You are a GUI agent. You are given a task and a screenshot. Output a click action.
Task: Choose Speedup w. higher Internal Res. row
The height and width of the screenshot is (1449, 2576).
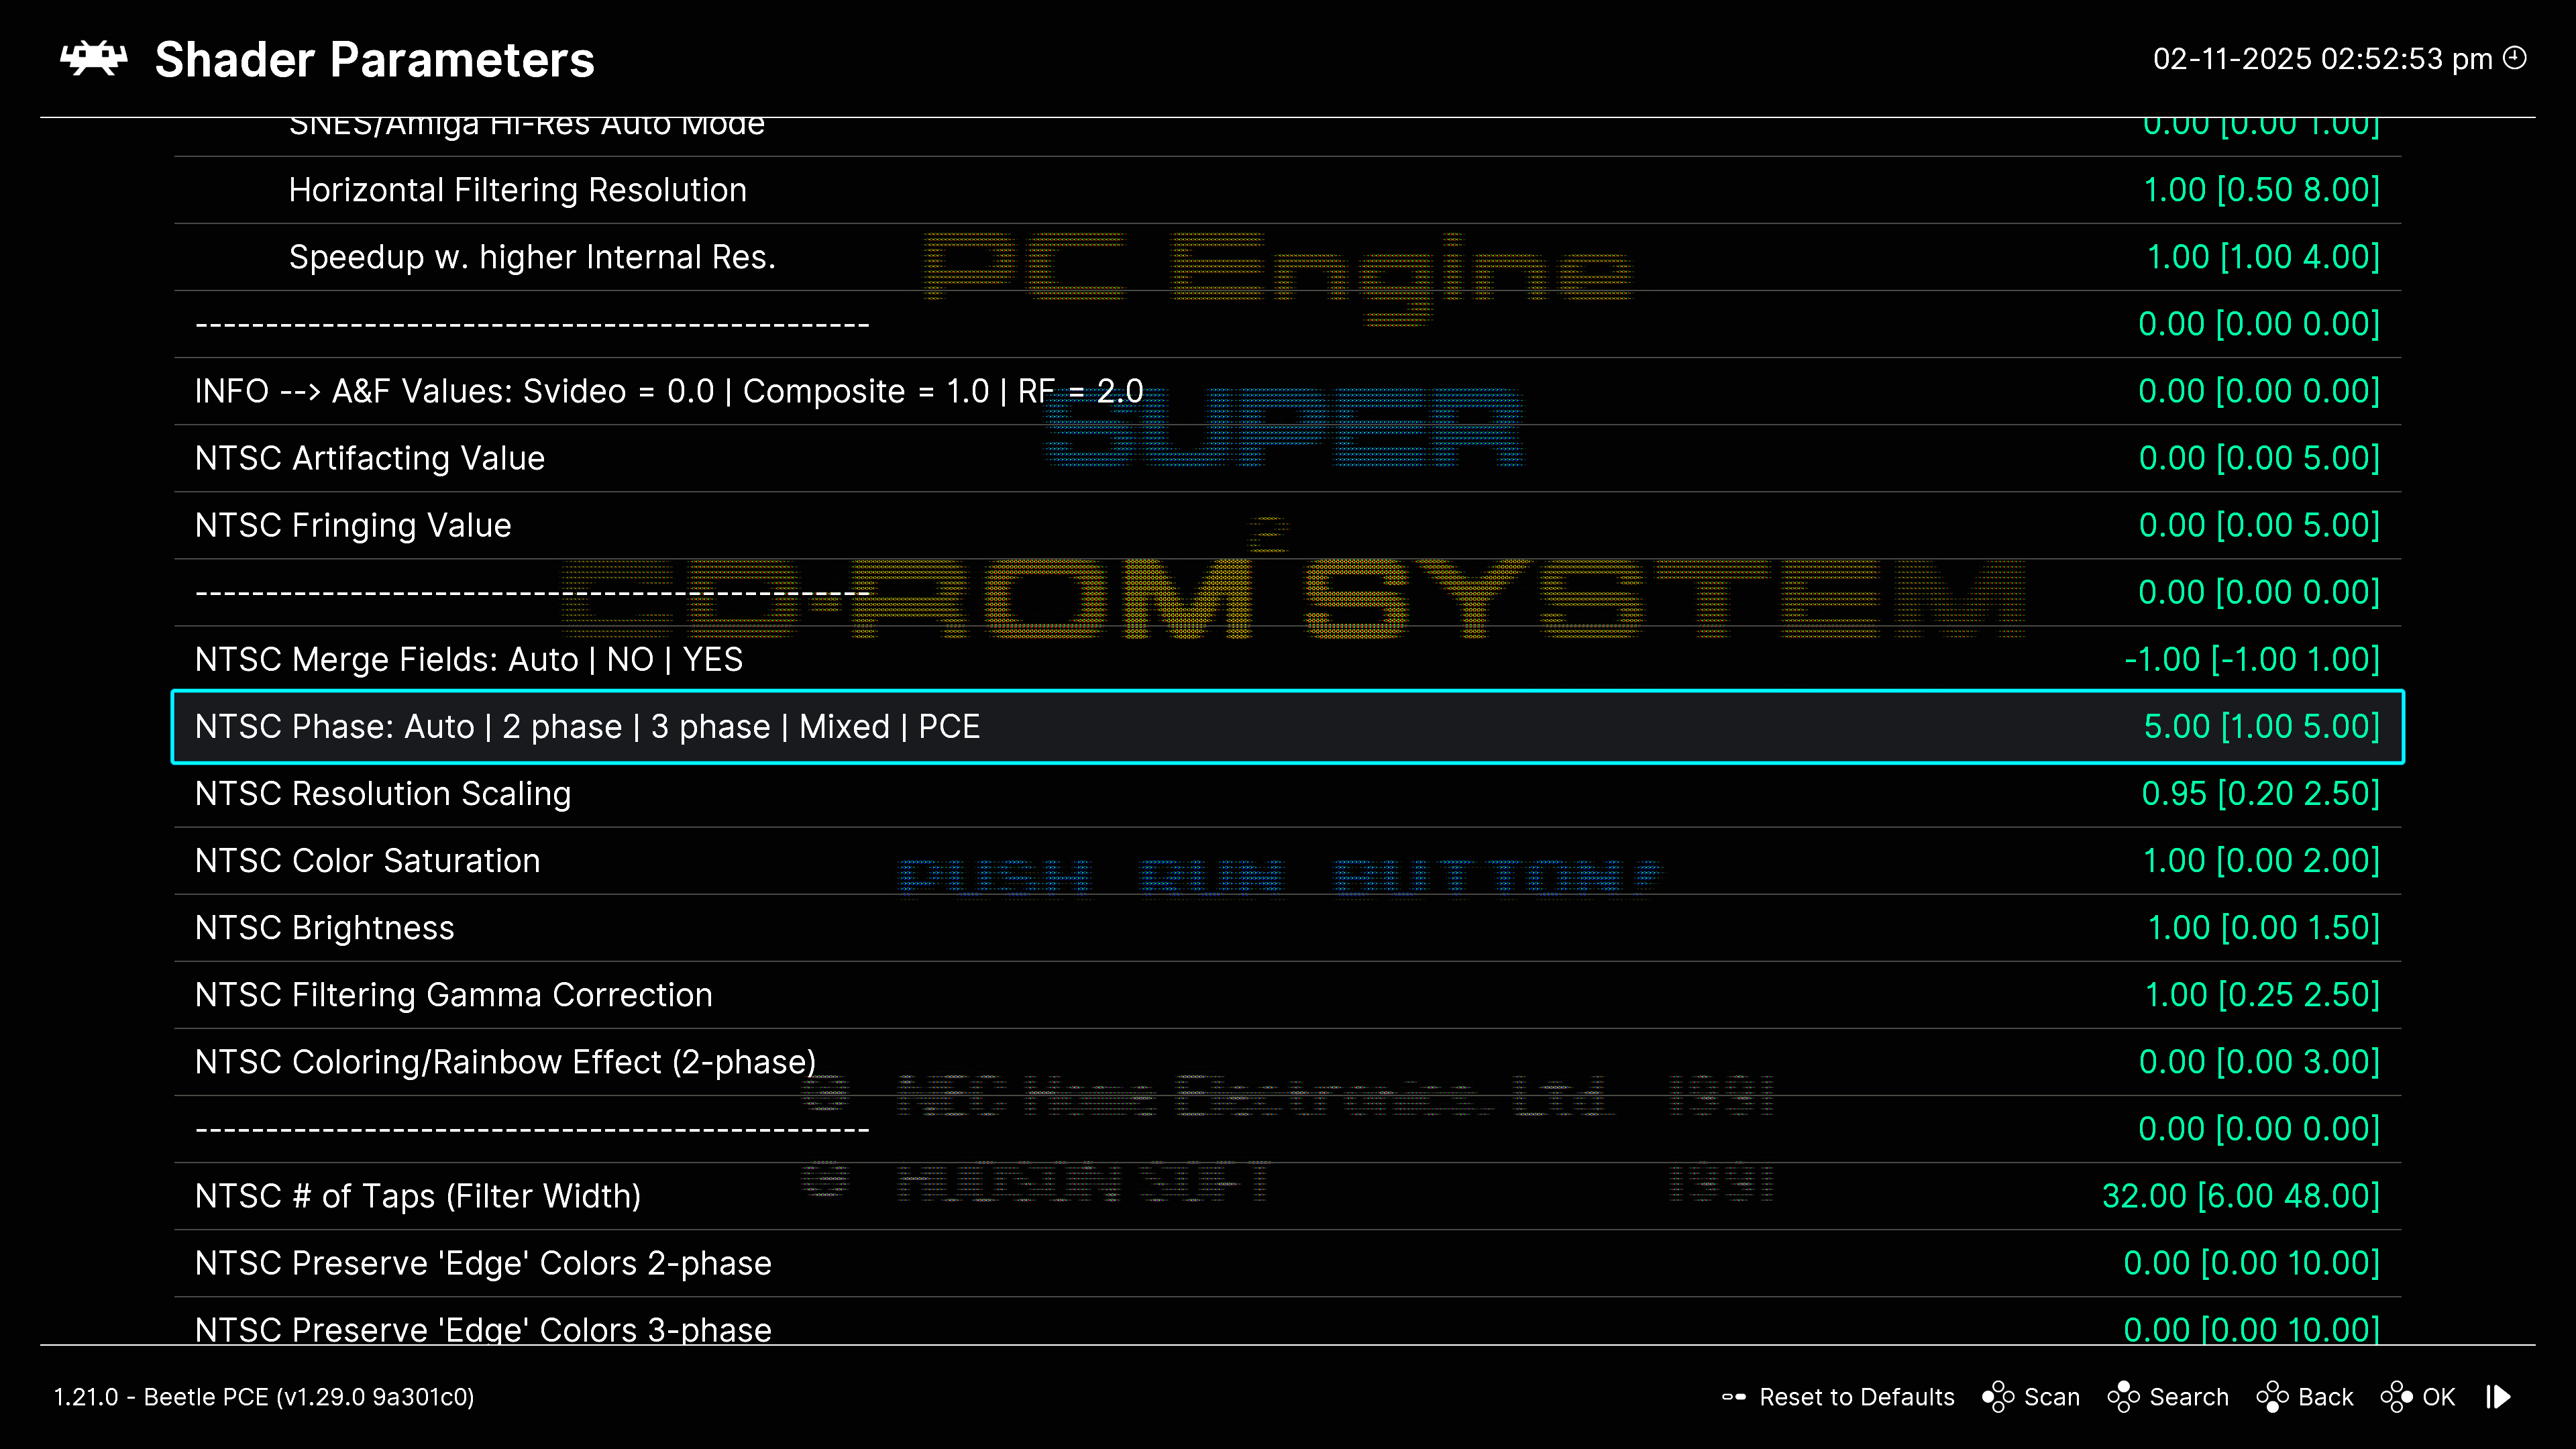[x=532, y=257]
